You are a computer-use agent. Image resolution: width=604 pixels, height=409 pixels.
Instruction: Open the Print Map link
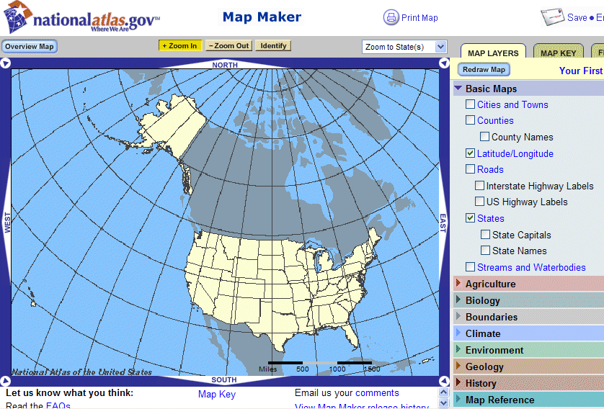click(x=419, y=18)
